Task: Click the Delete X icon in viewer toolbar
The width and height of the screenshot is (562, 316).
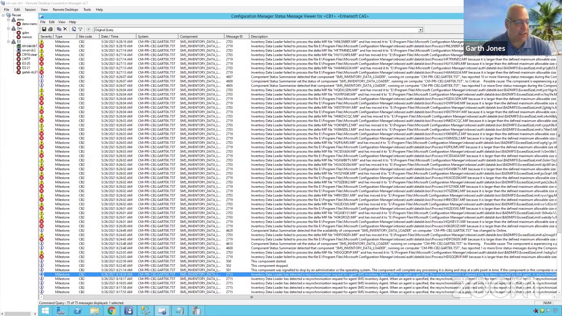Action: (65, 29)
